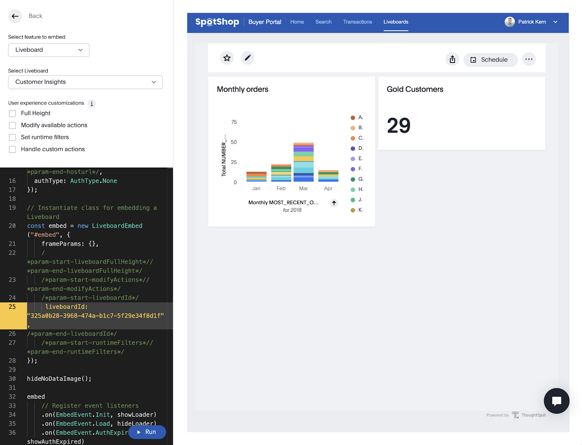Open the Select feature to embed dropdown
The height and width of the screenshot is (445, 582).
click(x=49, y=50)
